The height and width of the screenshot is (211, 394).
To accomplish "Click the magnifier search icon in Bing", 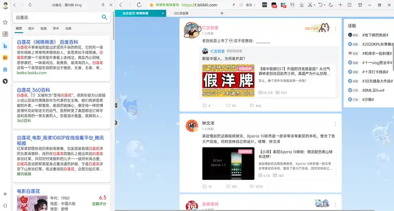I will (x=105, y=17).
